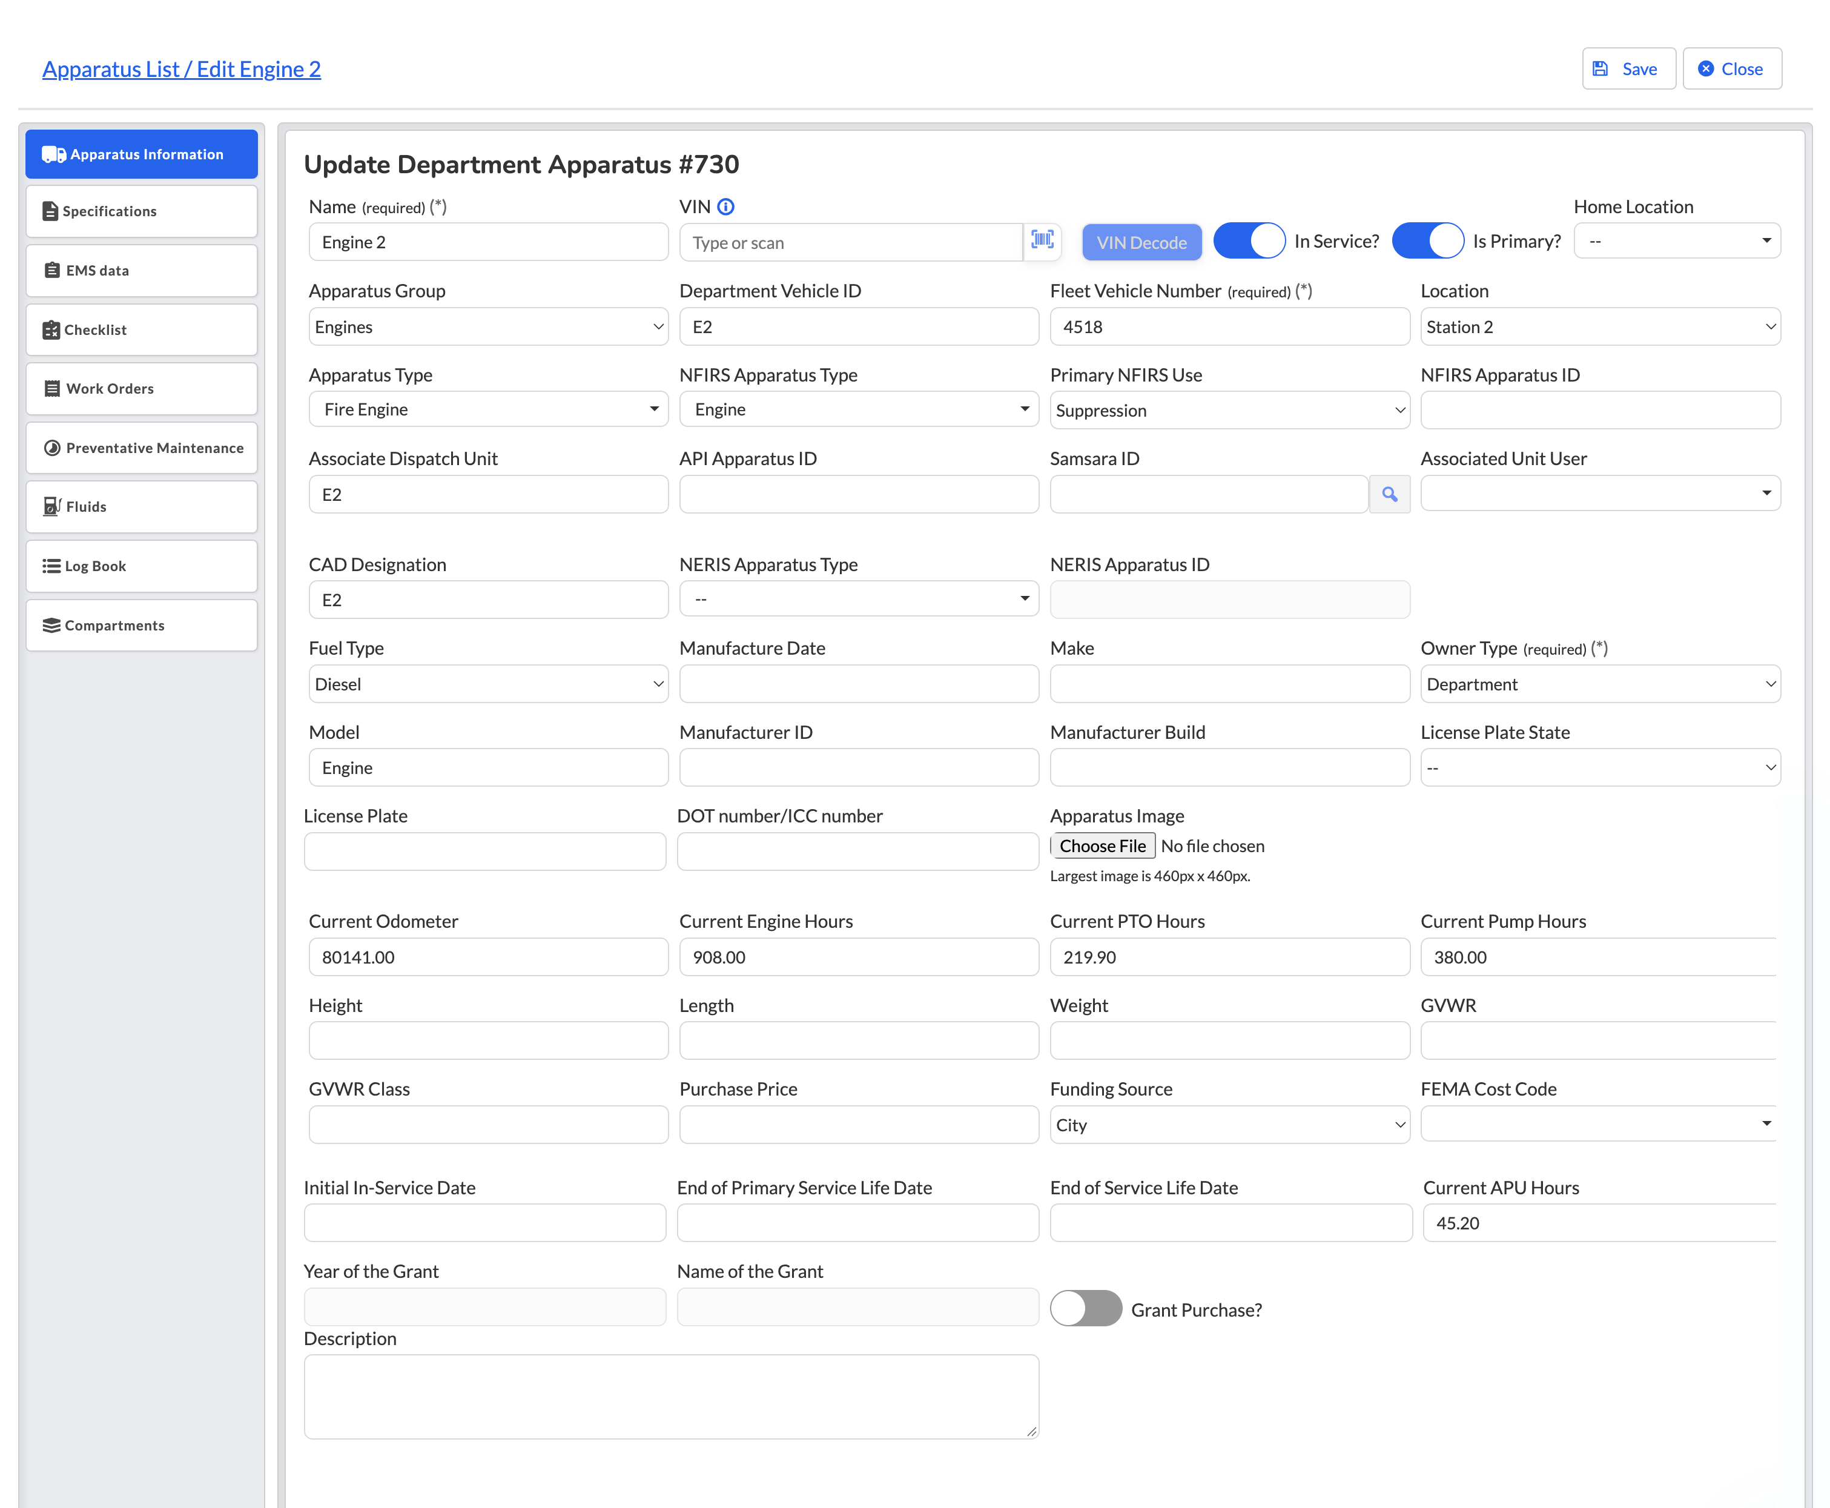Screen dimensions: 1830x1508
Task: Switch to the Specifications tab
Action: (x=142, y=211)
